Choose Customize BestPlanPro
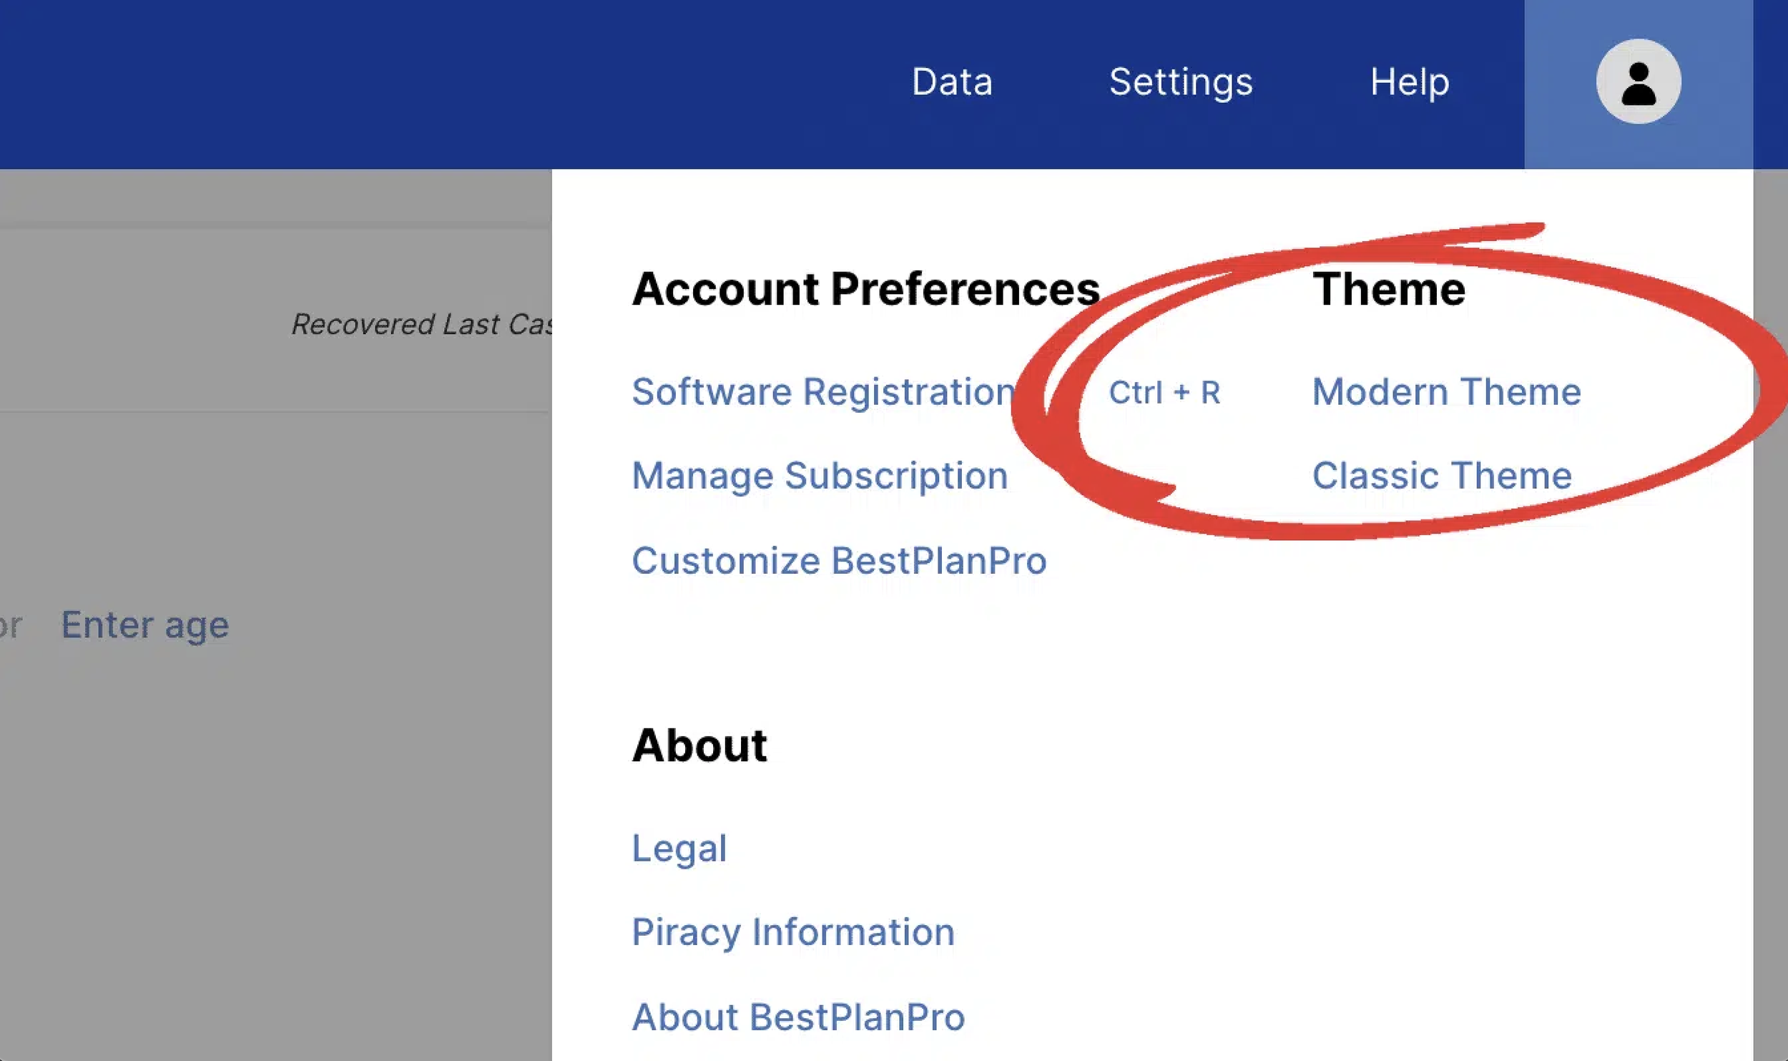 coord(839,560)
